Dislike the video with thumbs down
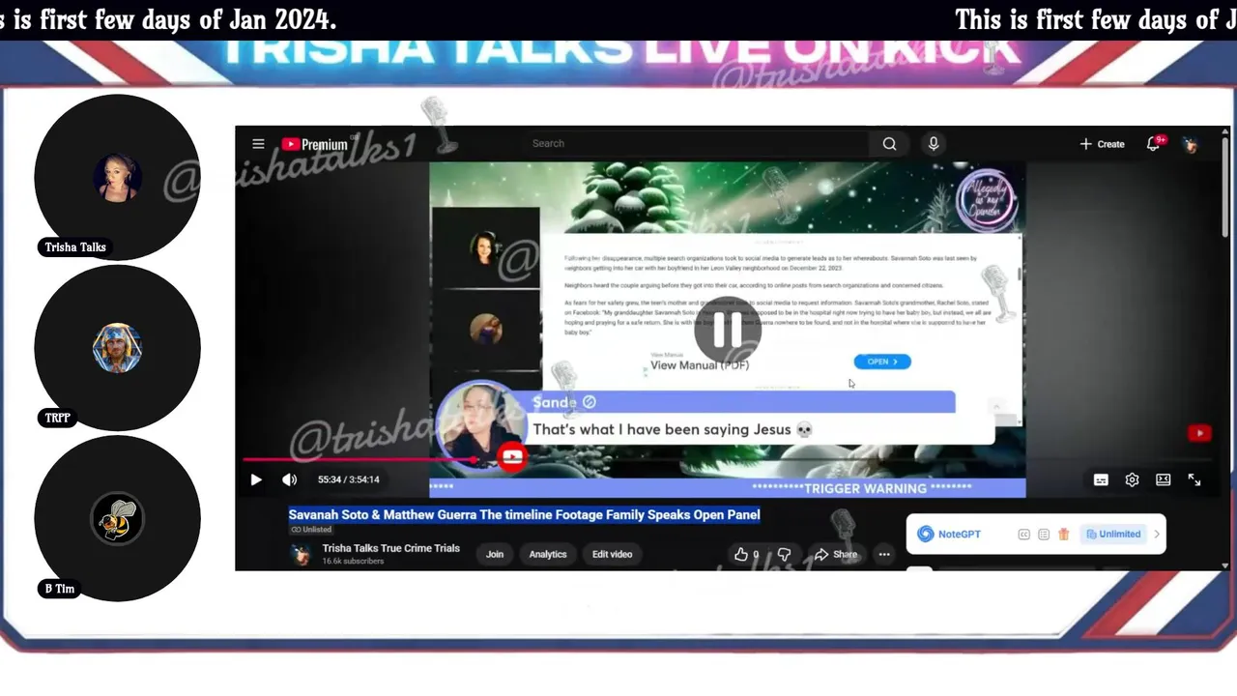Screen dimensions: 1237x696 click(x=784, y=554)
